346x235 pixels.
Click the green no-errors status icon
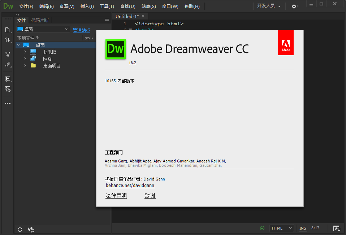pyautogui.click(x=262, y=228)
